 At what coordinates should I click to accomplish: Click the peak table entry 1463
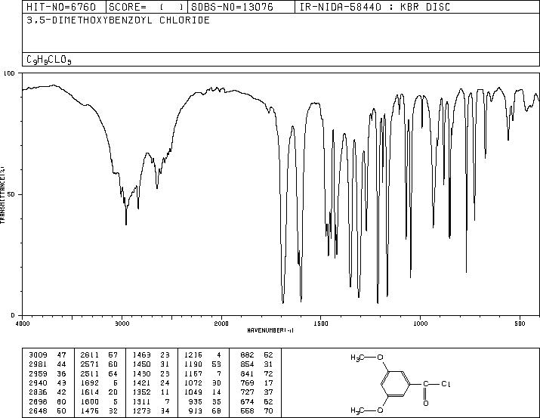point(141,355)
